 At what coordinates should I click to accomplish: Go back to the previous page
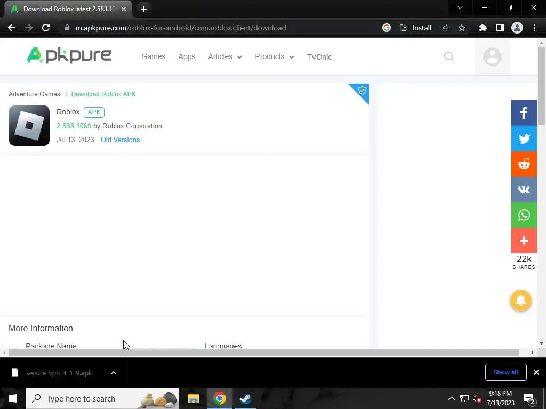click(12, 28)
